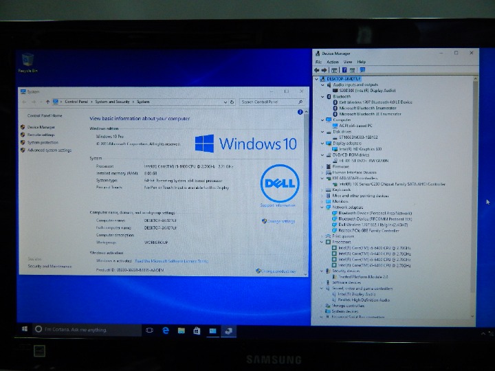The height and width of the screenshot is (371, 495).
Task: Switch to Device Manager taskbar button
Action: pyautogui.click(x=228, y=330)
